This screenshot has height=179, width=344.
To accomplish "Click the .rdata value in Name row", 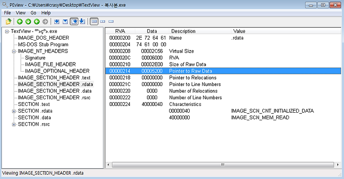I will coord(237,38).
